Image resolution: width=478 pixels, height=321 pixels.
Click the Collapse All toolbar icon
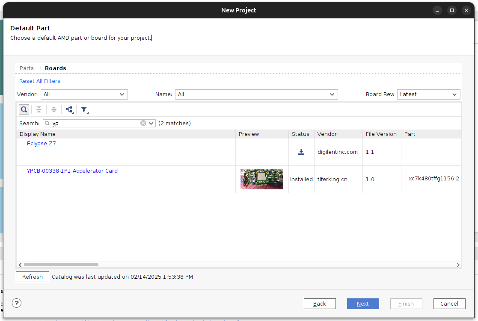[39, 110]
